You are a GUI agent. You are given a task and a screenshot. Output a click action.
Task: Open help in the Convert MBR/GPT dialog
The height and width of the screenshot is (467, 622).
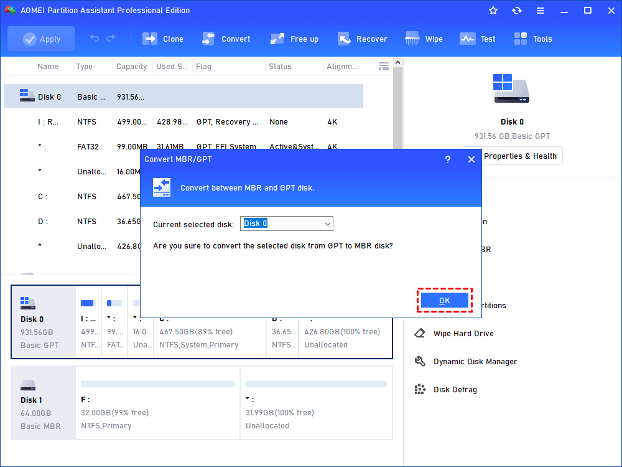447,159
